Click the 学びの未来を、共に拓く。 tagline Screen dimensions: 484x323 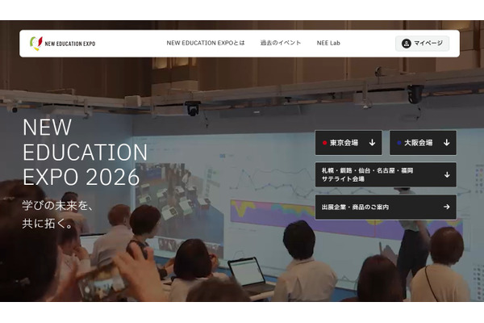coord(58,214)
